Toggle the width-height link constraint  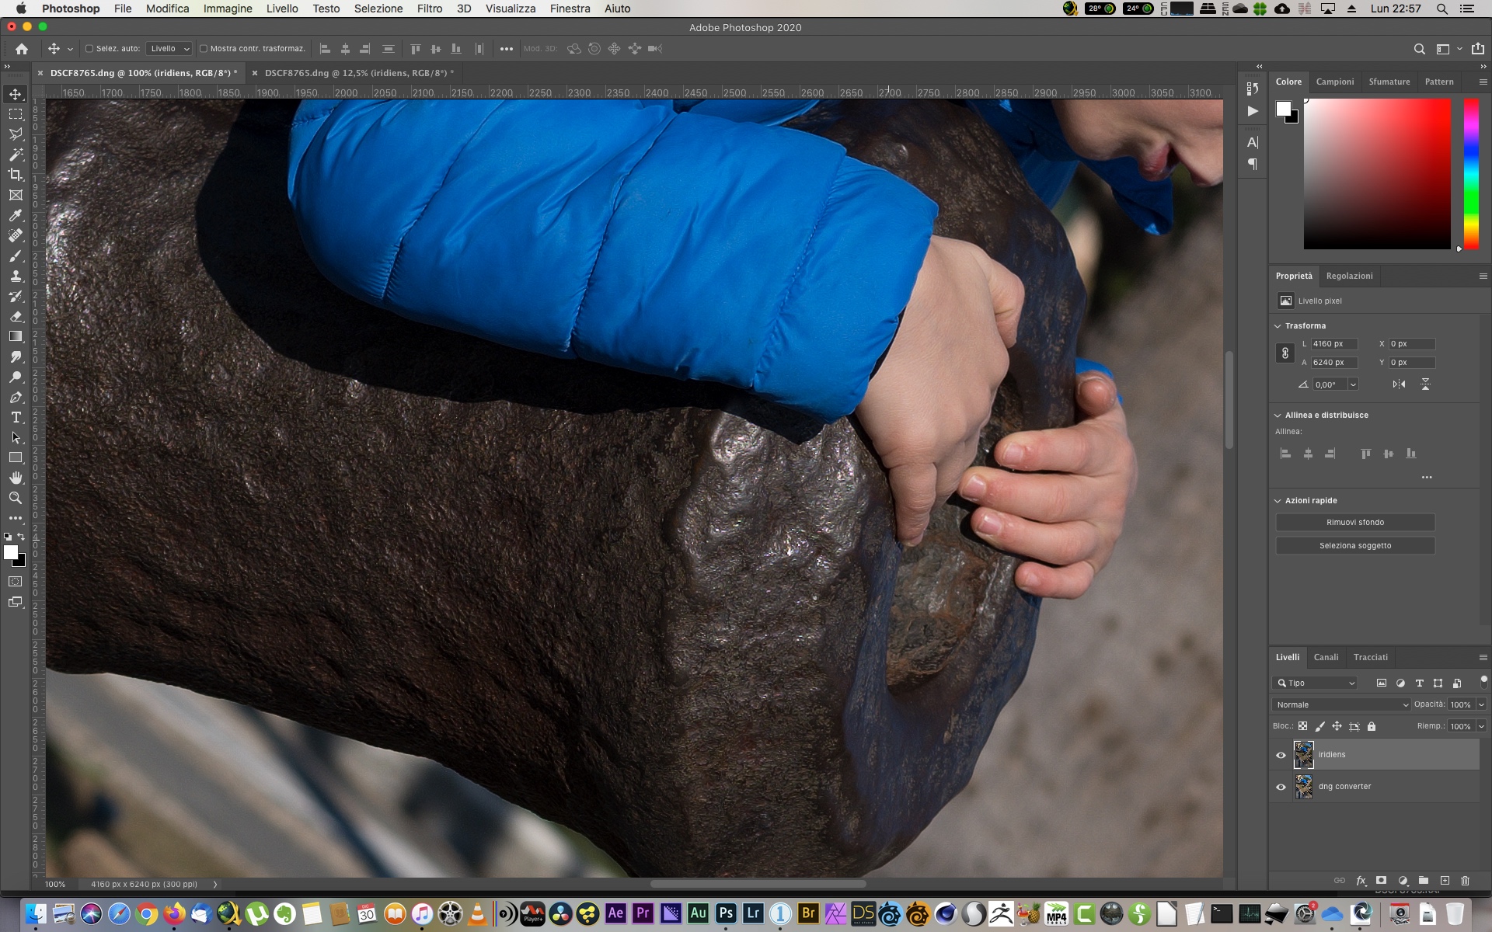[1285, 353]
